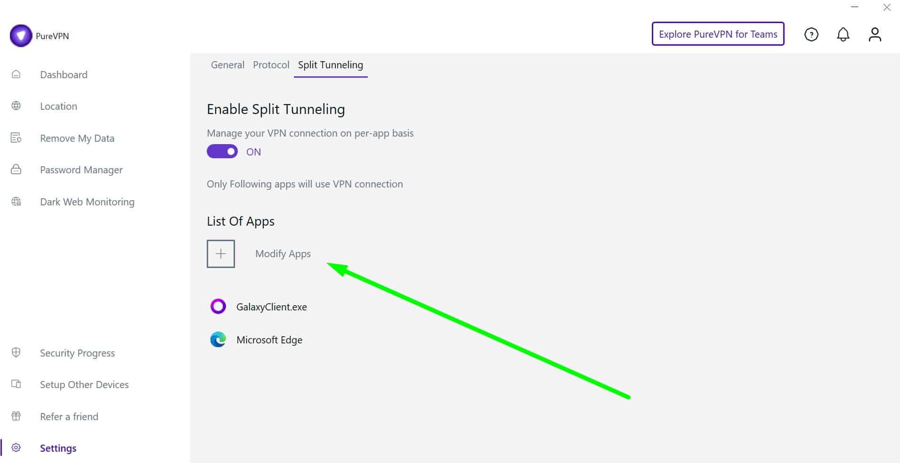Switch to the Protocol tab
The width and height of the screenshot is (900, 463).
(271, 65)
